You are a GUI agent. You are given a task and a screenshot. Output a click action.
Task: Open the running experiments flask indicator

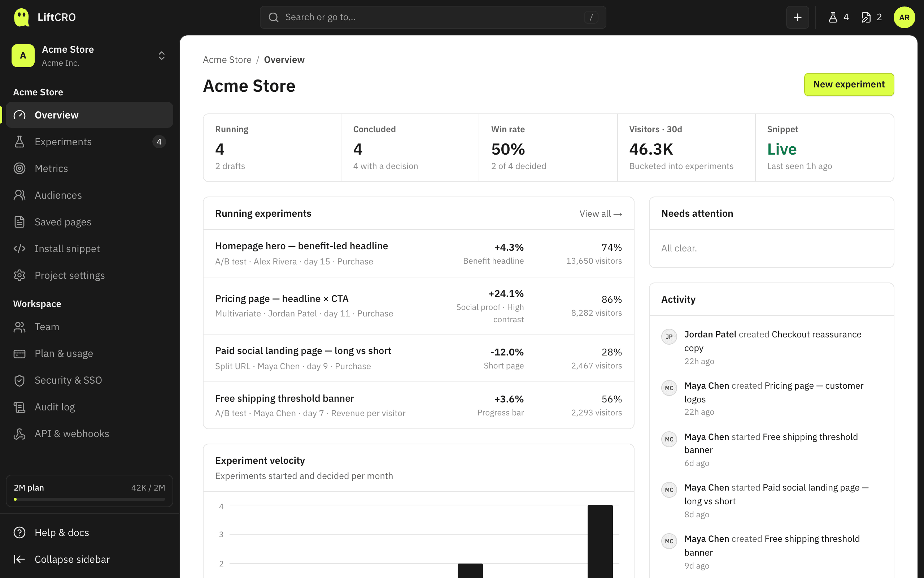838,17
